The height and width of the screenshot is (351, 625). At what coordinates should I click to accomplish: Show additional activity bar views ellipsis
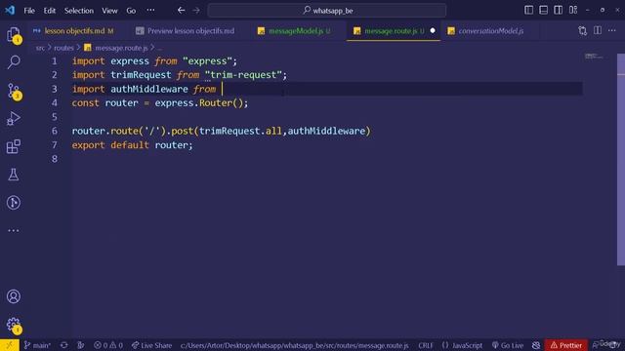pos(14,230)
